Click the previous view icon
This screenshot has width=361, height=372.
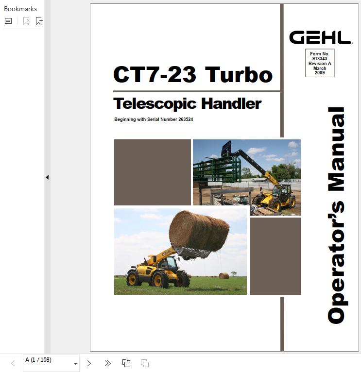click(126, 363)
